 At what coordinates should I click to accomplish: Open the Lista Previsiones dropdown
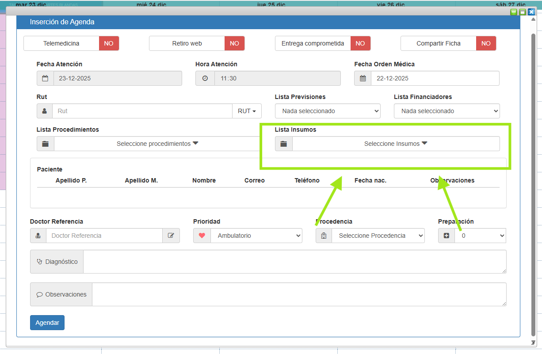pyautogui.click(x=328, y=111)
